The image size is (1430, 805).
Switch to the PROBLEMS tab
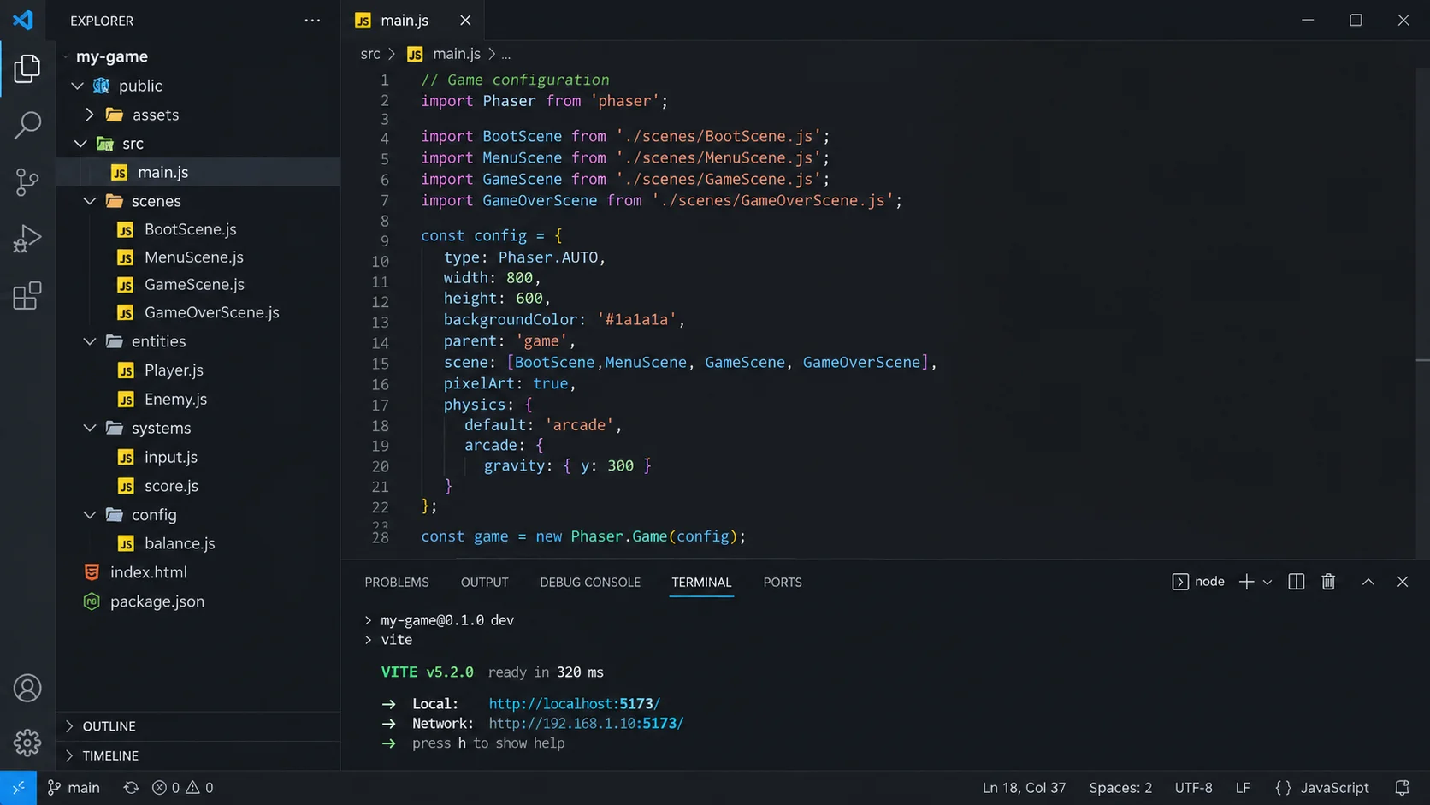(397, 583)
